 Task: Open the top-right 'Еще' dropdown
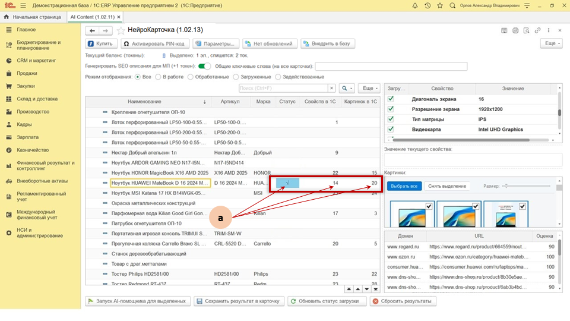point(551,43)
